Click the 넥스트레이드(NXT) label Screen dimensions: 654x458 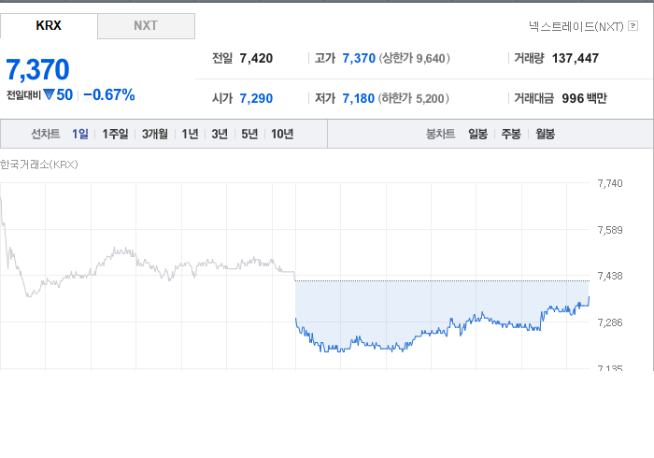[x=576, y=26]
